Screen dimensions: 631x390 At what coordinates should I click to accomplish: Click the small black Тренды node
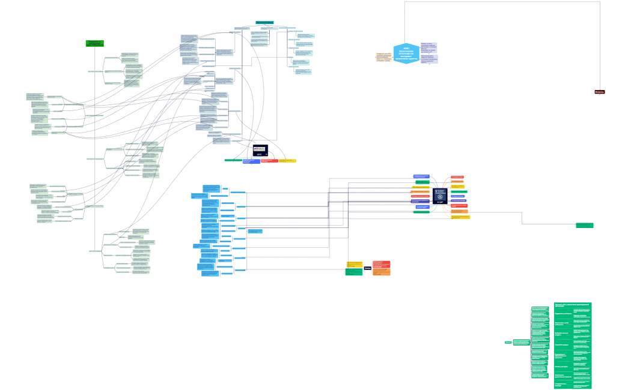pos(367,268)
